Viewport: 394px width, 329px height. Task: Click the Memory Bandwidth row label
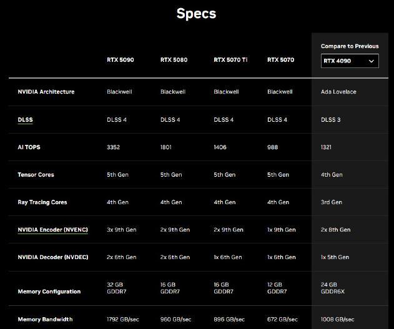[x=45, y=319]
